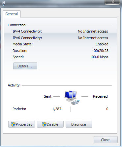
Task: Click the Activity section heading
Action: tap(14, 85)
